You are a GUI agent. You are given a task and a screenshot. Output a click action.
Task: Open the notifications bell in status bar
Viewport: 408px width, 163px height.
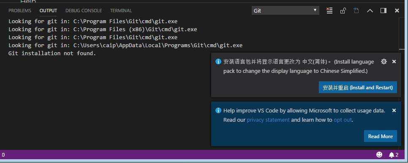point(394,155)
